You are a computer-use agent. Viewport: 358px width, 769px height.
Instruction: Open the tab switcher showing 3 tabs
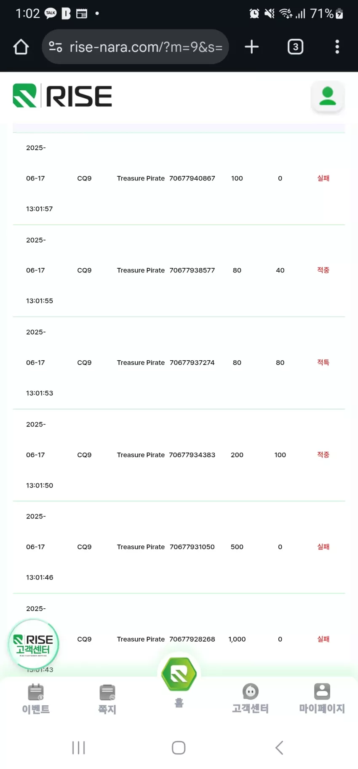(x=295, y=47)
